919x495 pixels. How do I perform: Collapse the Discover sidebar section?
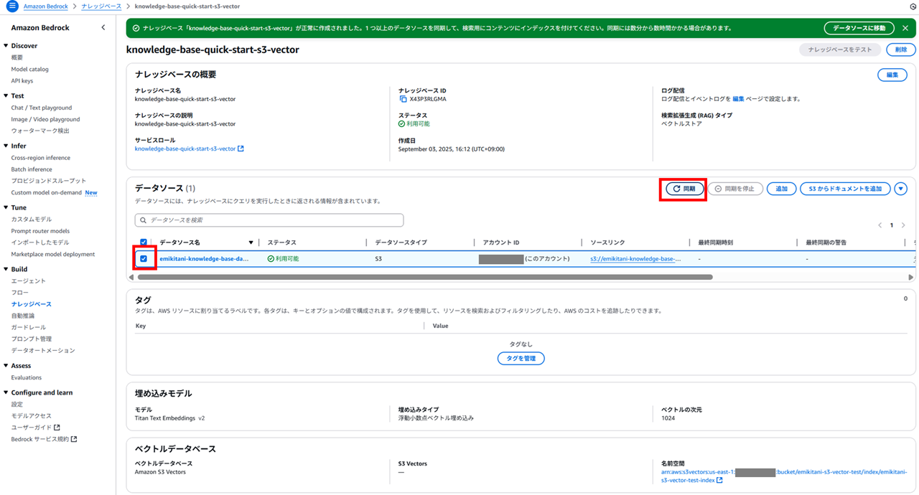(x=6, y=46)
